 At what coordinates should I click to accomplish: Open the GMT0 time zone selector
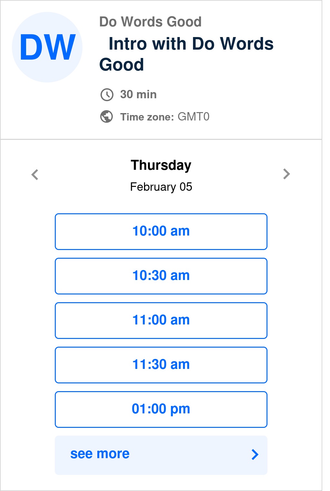[193, 117]
